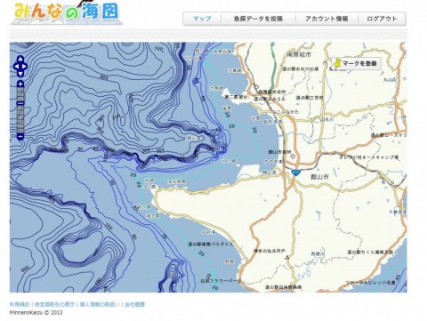
Task: Click the zoom level slider handle
Action: (x=20, y=103)
